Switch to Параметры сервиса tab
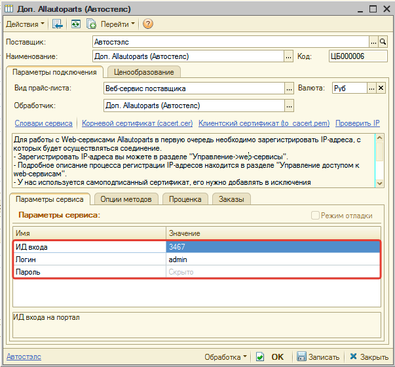The image size is (395, 367). tap(50, 199)
